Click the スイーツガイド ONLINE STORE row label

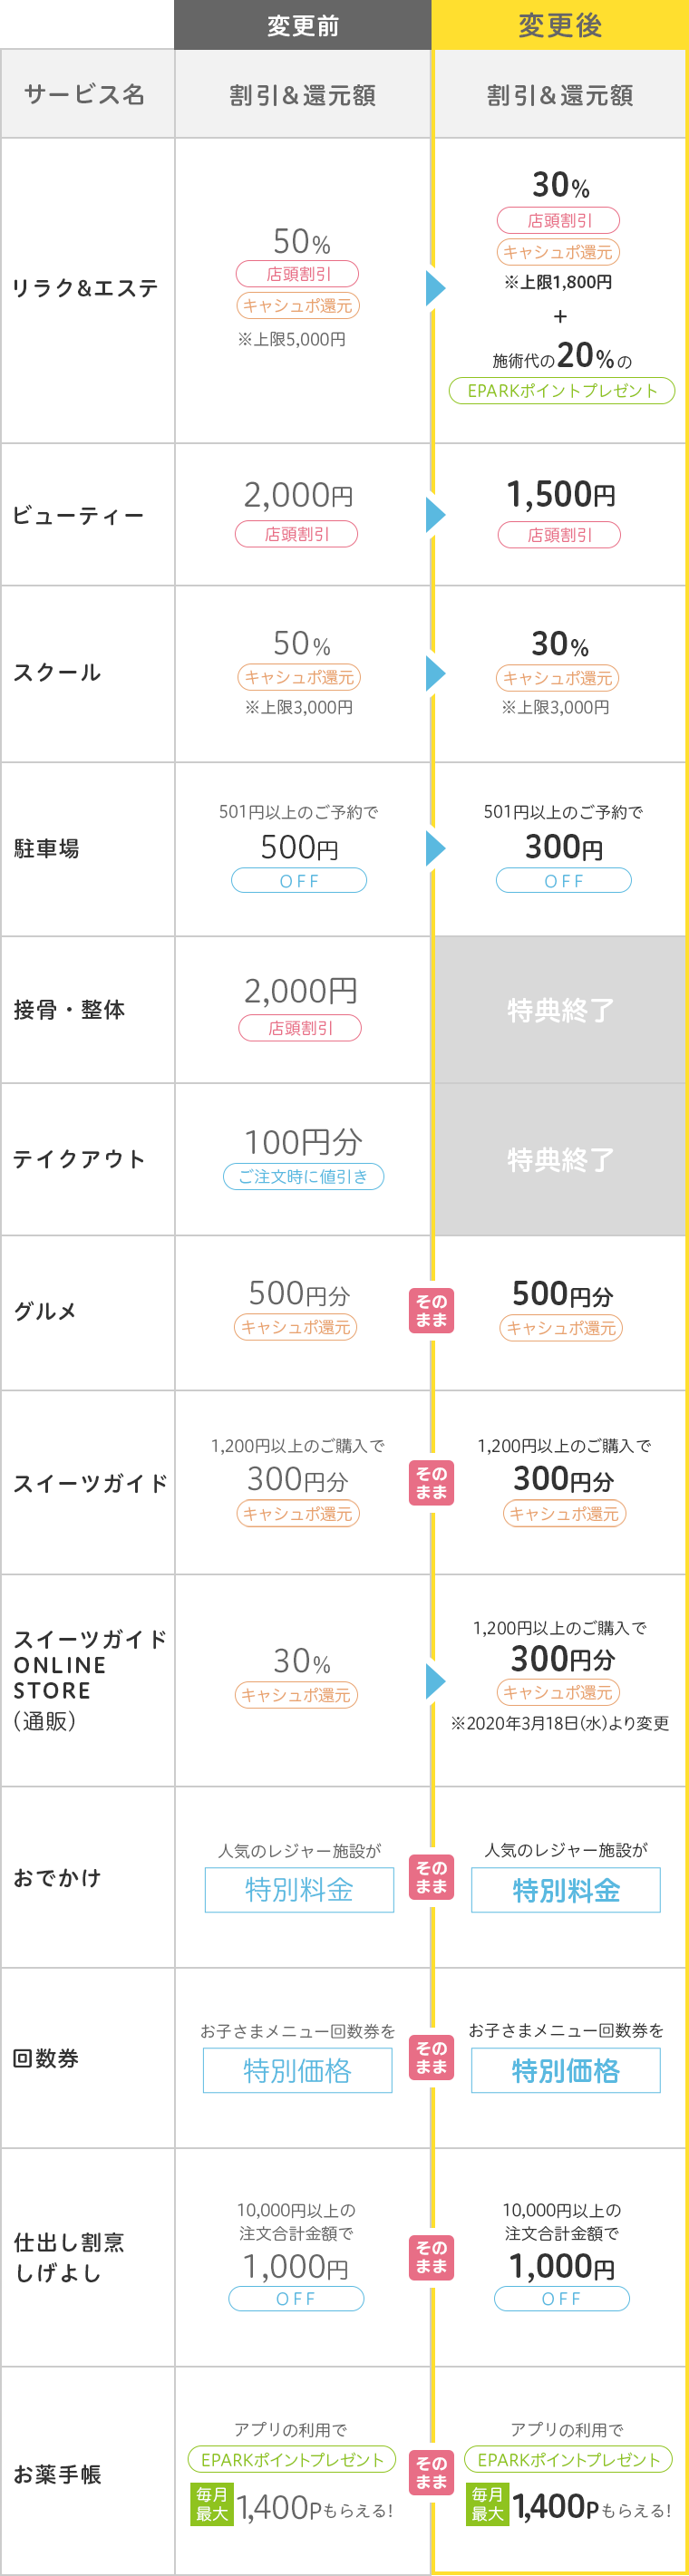click(88, 1680)
